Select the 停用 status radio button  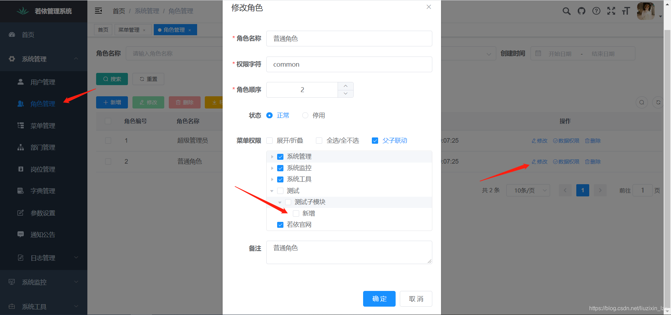(x=305, y=115)
